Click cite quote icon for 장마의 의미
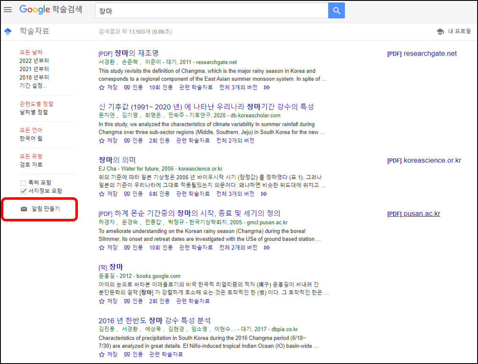Viewport: 478px width, 364px height. coord(127,194)
